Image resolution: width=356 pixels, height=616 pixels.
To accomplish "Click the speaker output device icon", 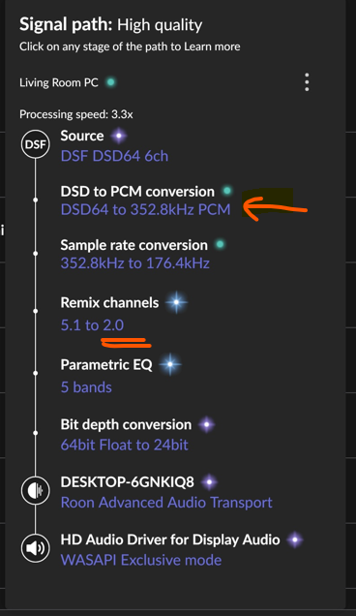I will pos(36,548).
